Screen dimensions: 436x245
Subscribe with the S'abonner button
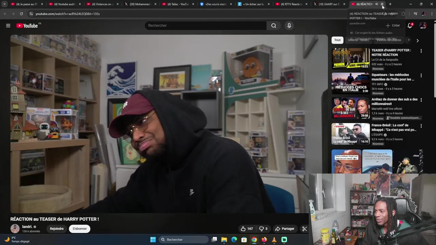pyautogui.click(x=80, y=229)
